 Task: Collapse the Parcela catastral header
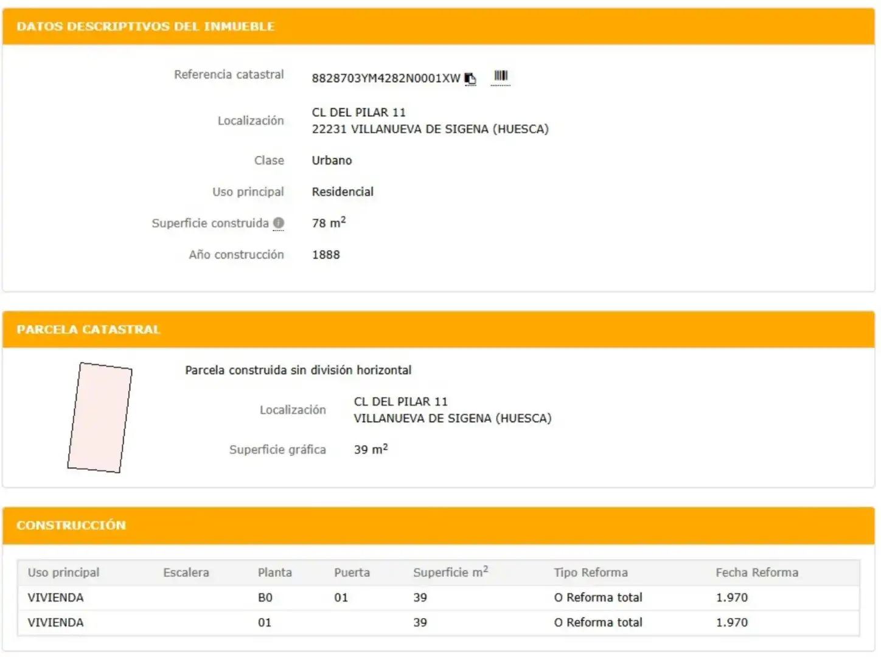pos(439,329)
